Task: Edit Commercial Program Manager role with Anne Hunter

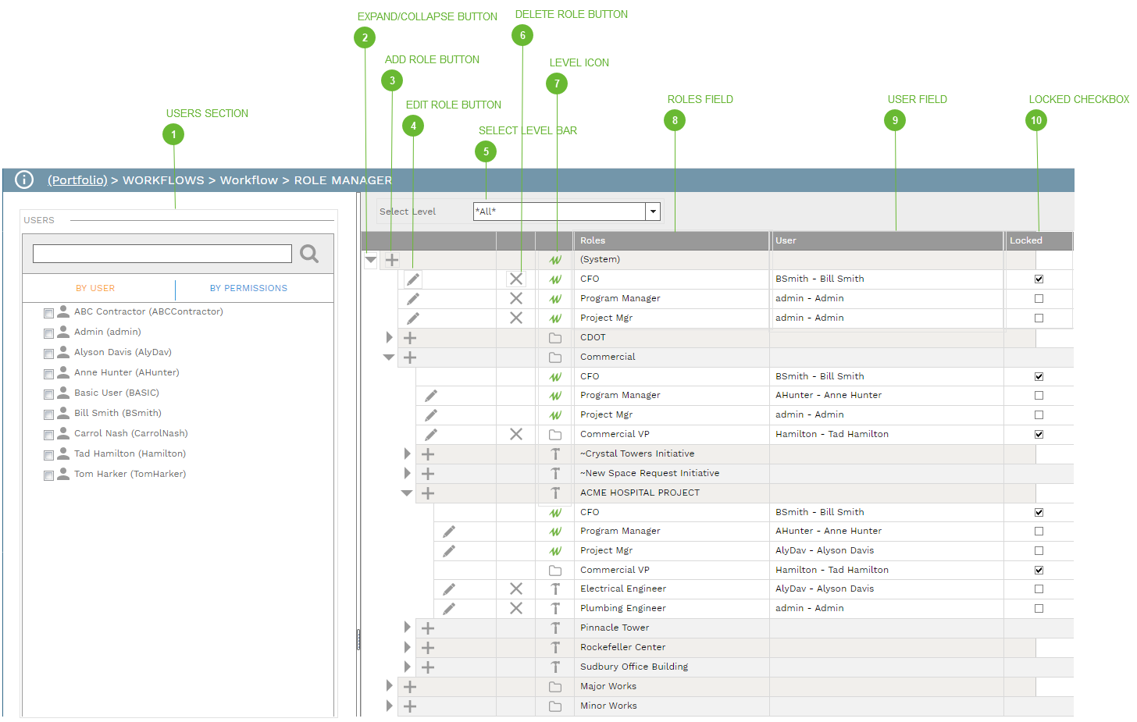Action: (431, 396)
